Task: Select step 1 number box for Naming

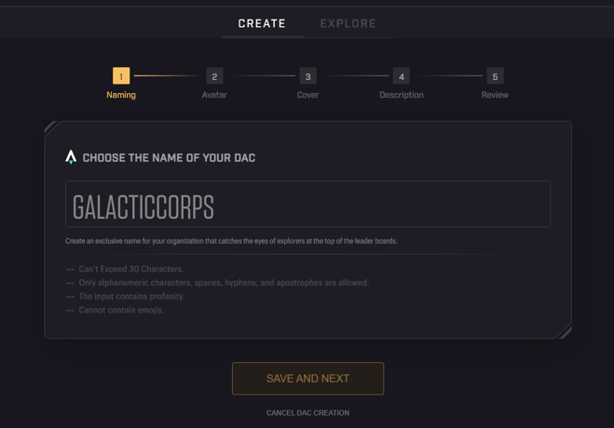Action: coord(121,75)
